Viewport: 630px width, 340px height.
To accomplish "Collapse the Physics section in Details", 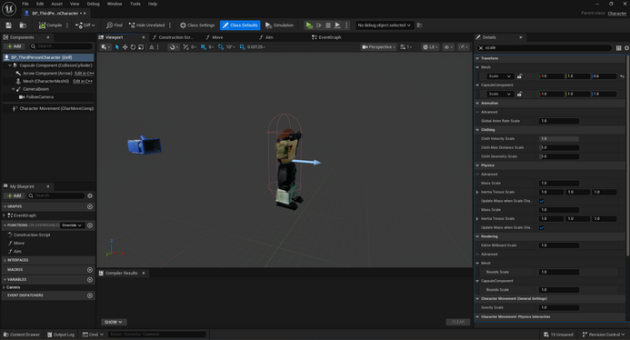I will [477, 165].
